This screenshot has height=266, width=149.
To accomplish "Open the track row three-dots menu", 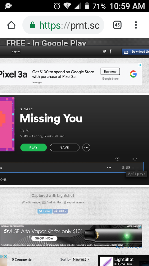I will 109,168.
